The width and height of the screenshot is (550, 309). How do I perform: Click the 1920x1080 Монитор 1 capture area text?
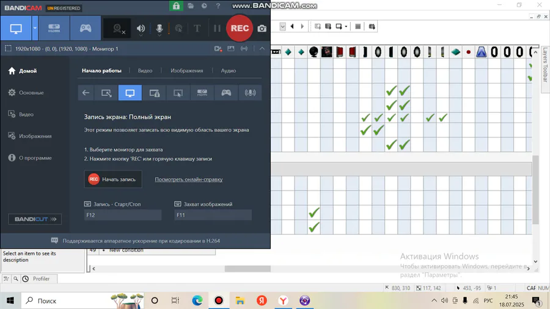coord(67,49)
